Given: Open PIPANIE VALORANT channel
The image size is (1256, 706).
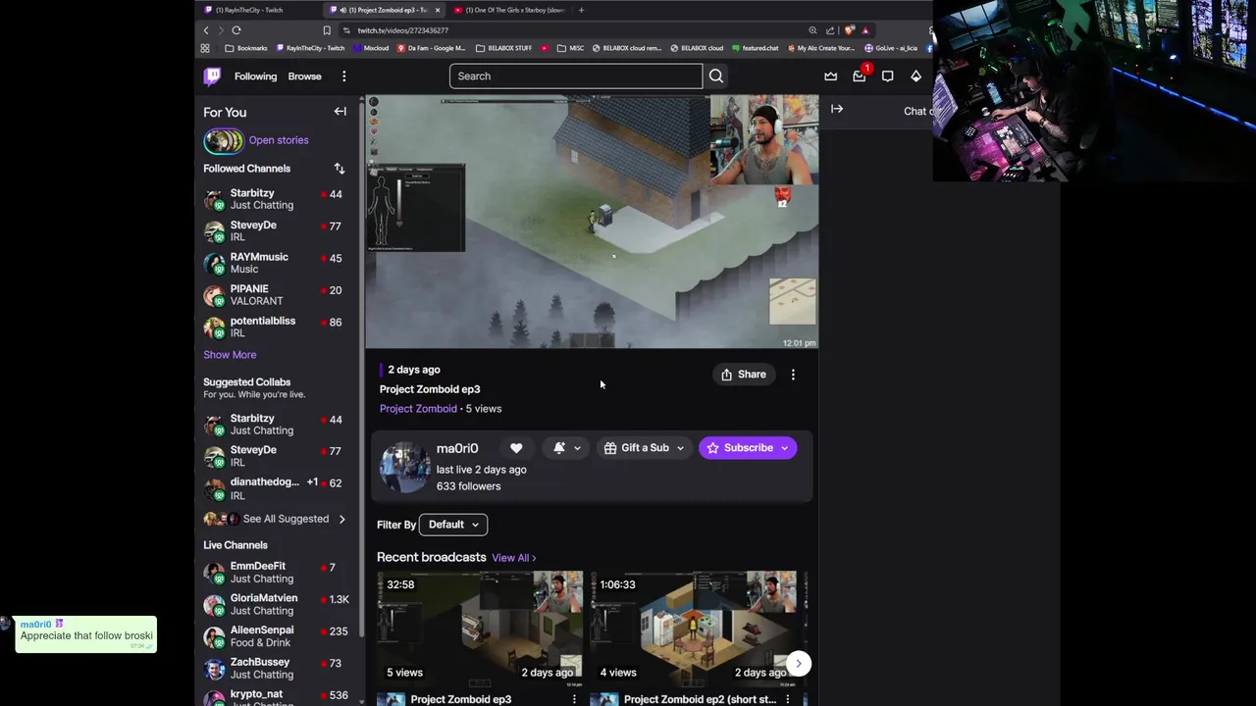Looking at the screenshot, I should click(x=276, y=295).
